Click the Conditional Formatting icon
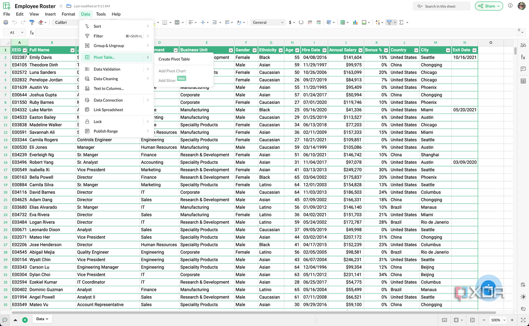Image resolution: width=529 pixels, height=326 pixels. coord(329,22)
